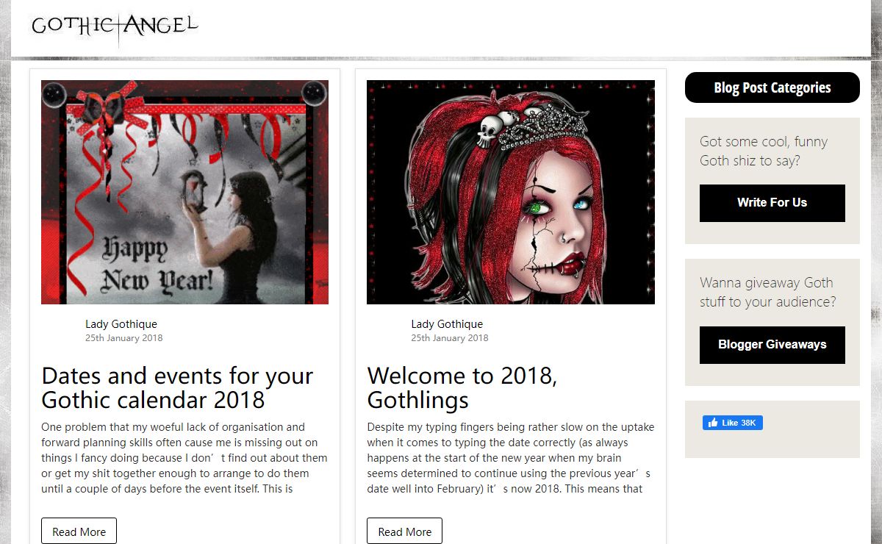Click the 'Got some cool, funny Goth shiz' text
Screen dimensions: 882x544
click(x=764, y=151)
